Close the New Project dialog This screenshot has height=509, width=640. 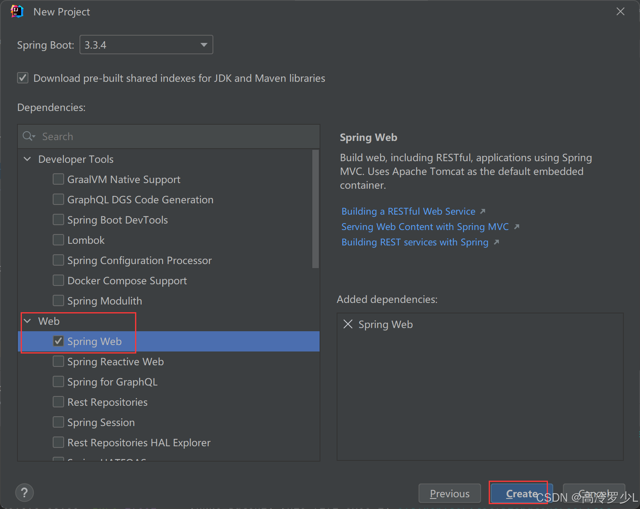(620, 11)
